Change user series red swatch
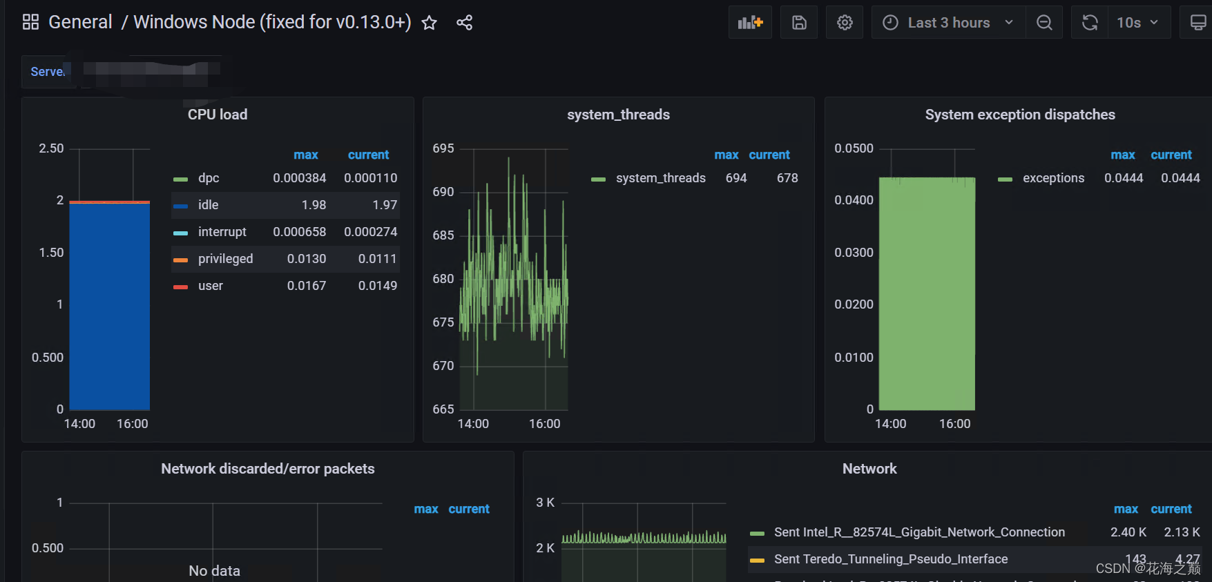Viewport: 1212px width, 582px height. pyautogui.click(x=180, y=287)
